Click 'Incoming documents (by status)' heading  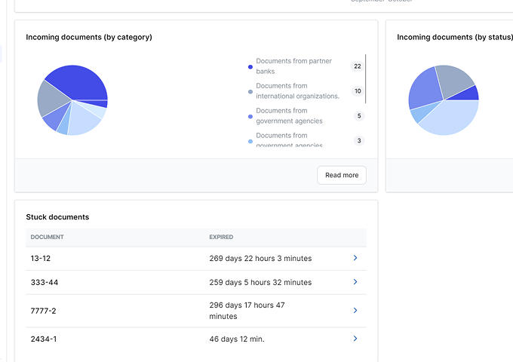tap(455, 37)
